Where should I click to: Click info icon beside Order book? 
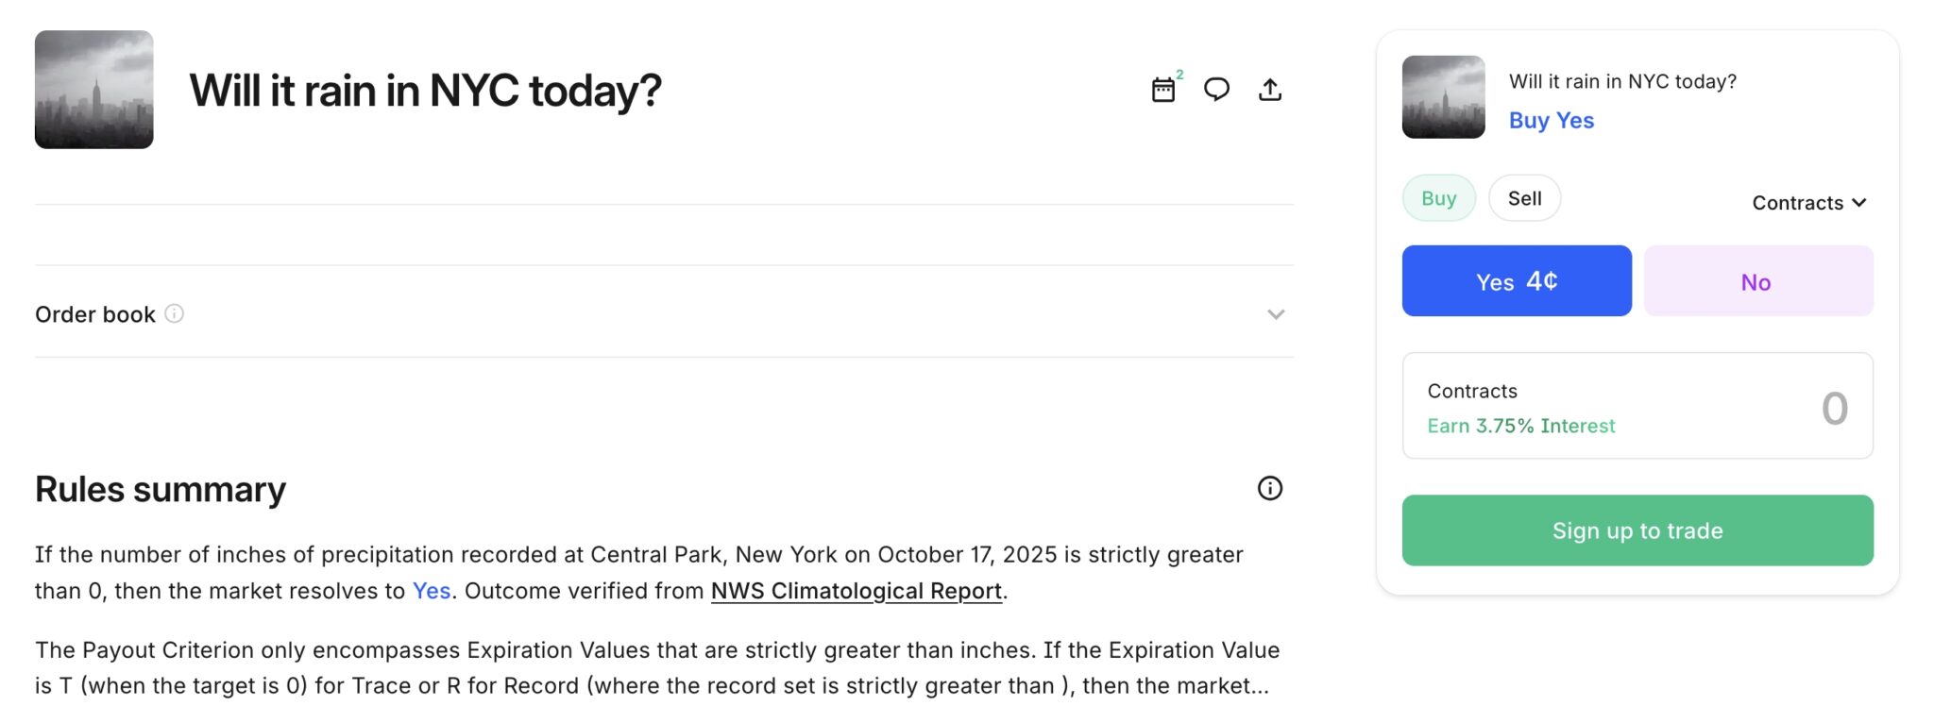point(175,313)
